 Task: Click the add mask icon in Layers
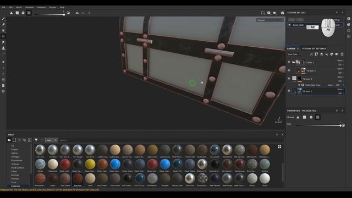click(x=316, y=54)
